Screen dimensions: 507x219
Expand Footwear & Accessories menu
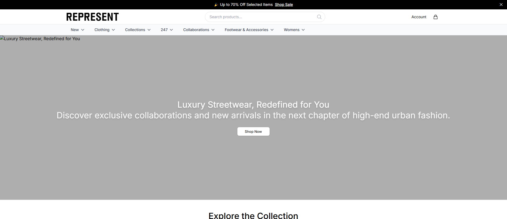pos(249,30)
